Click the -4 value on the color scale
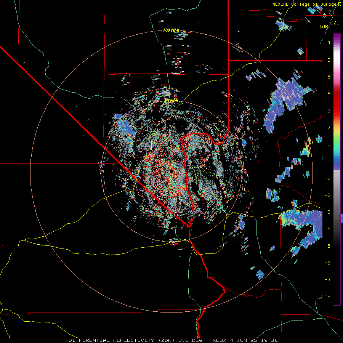The height and width of the screenshot is (343, 343). click(327, 229)
